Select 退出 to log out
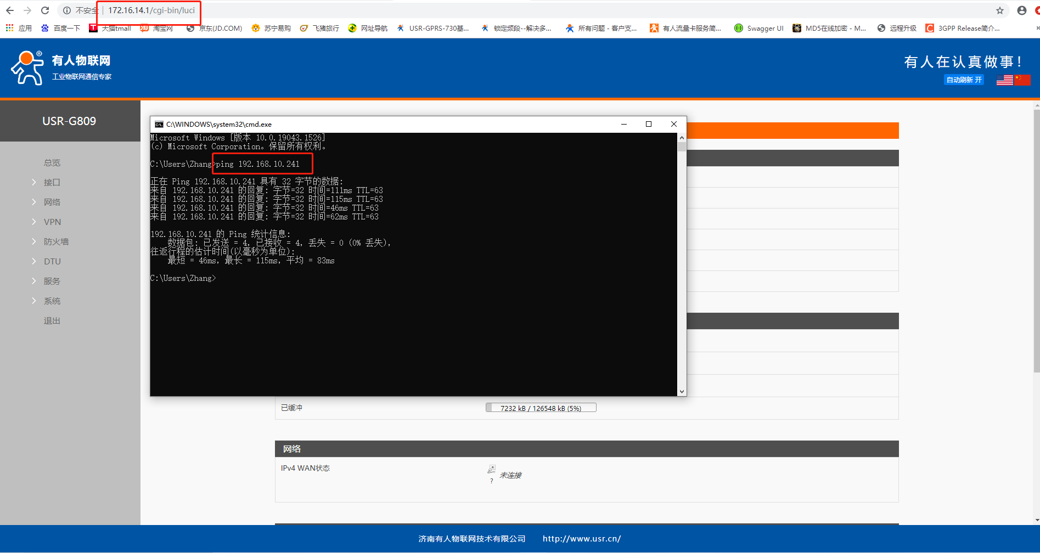 pos(52,320)
